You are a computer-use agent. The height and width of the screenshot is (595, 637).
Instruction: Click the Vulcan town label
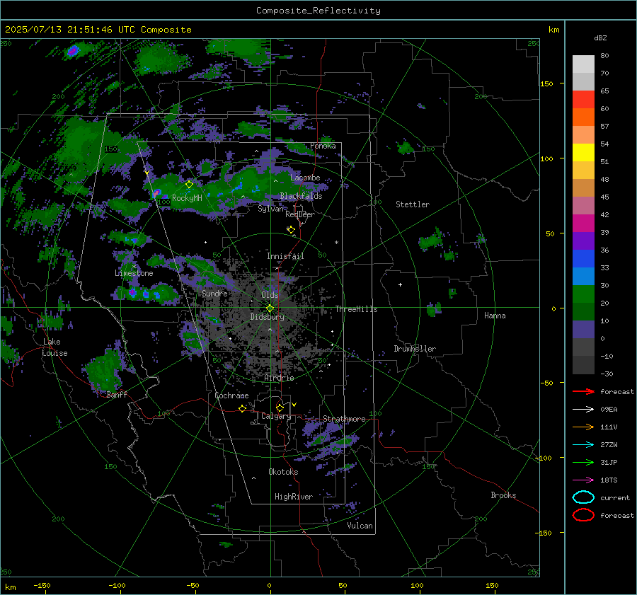(x=360, y=526)
